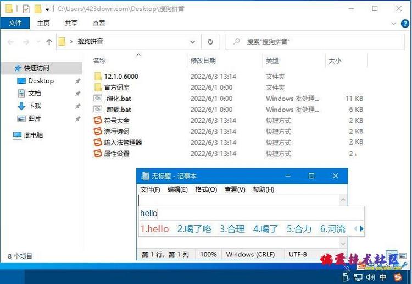Show previous page of IME candidates

(355, 228)
